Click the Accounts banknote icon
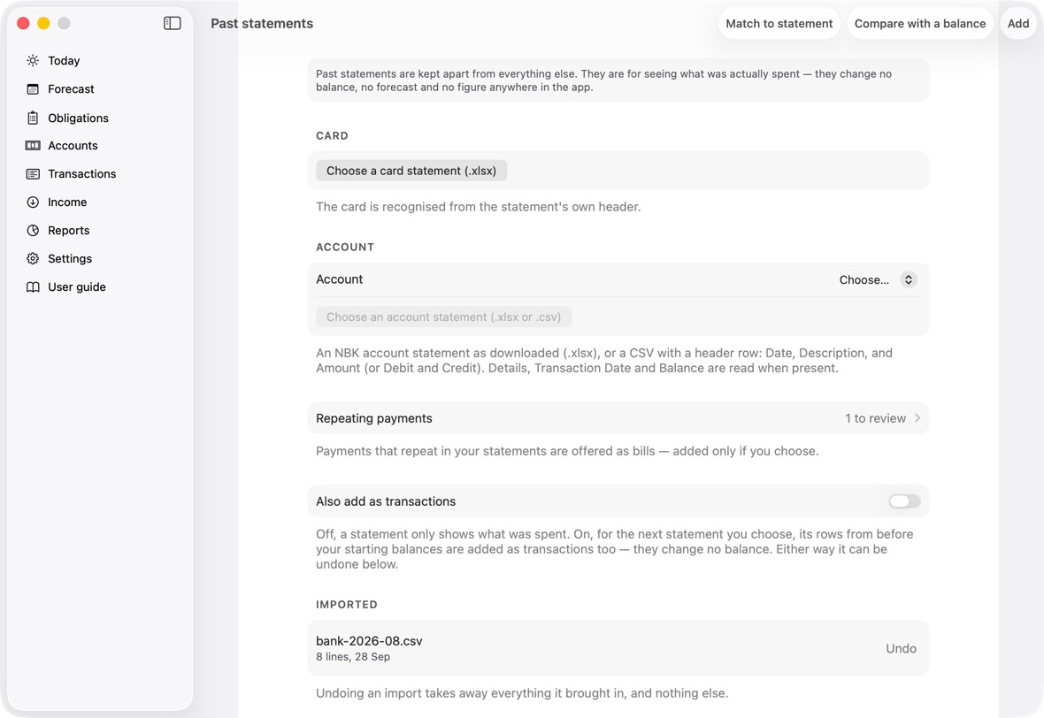The image size is (1044, 718). 33,146
